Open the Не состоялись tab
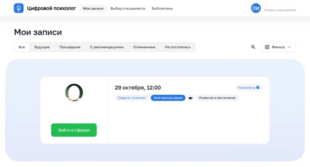Screen dimensions: 310x167 pos(177,47)
